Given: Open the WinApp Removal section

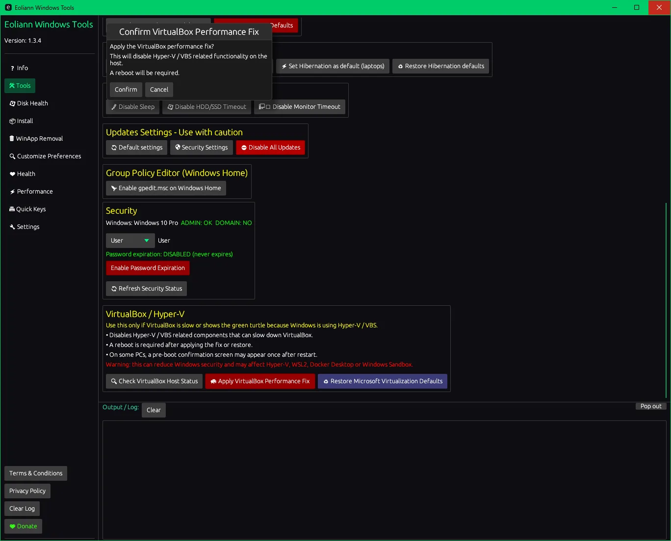Looking at the screenshot, I should tap(36, 139).
